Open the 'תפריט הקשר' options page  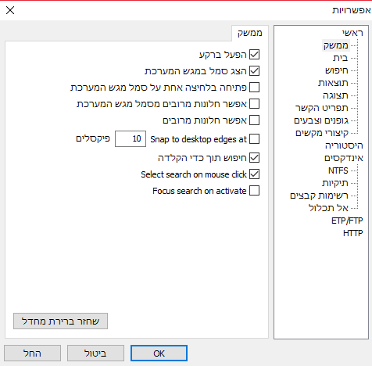322,108
